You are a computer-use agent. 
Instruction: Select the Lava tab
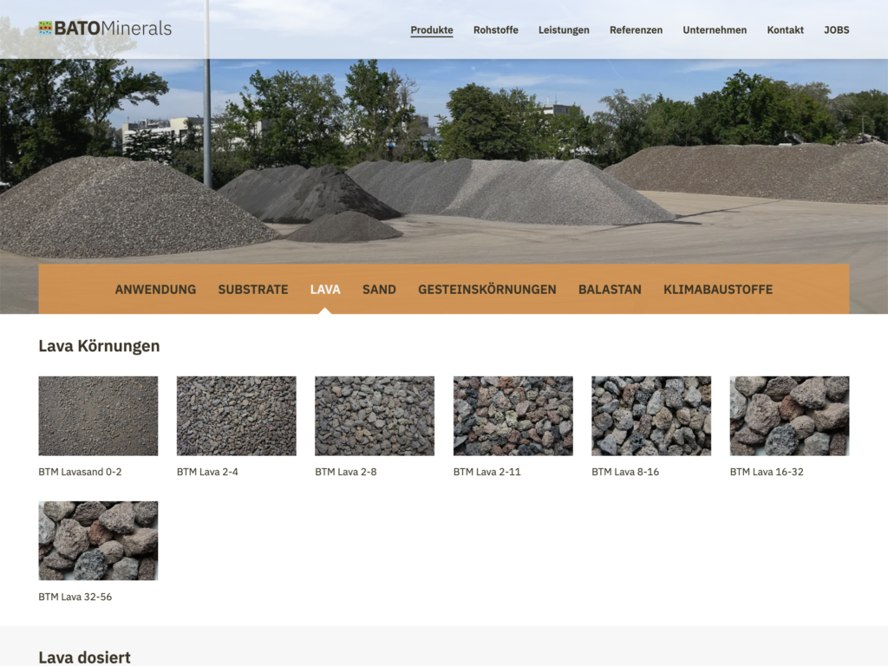click(x=325, y=290)
